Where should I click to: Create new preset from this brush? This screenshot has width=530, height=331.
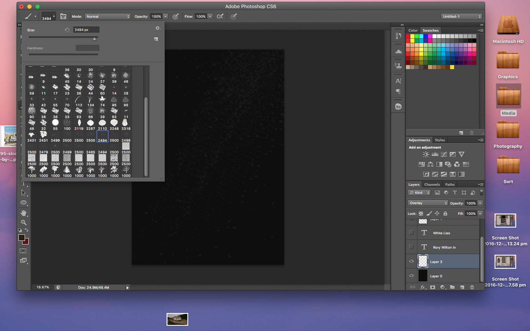pyautogui.click(x=156, y=39)
